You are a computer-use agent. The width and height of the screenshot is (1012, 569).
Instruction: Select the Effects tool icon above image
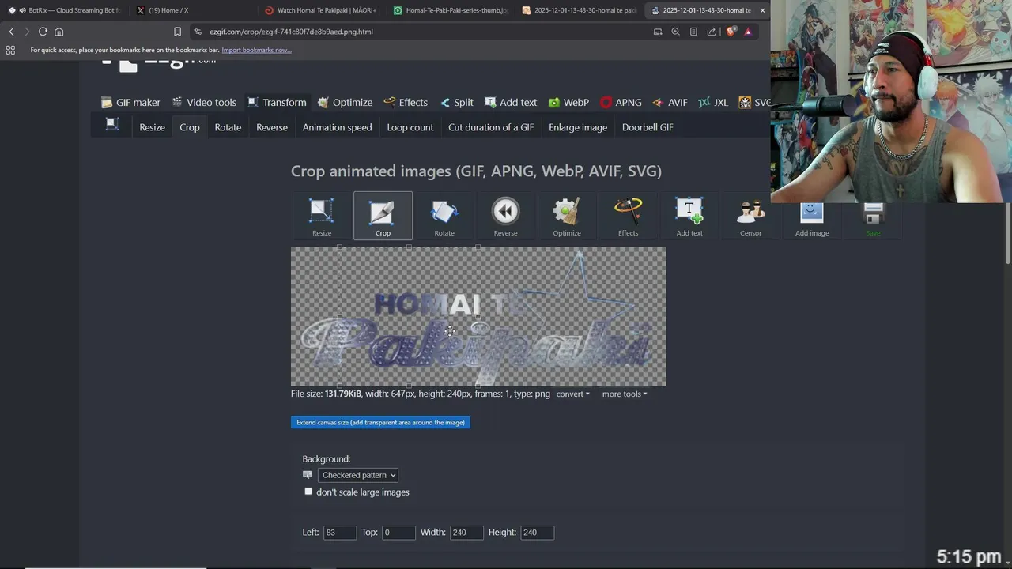click(628, 216)
